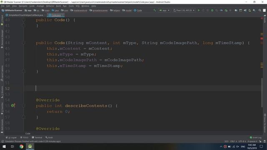Open Device File Explorer side panel
The height and width of the screenshot is (150, 267).
tap(265, 123)
